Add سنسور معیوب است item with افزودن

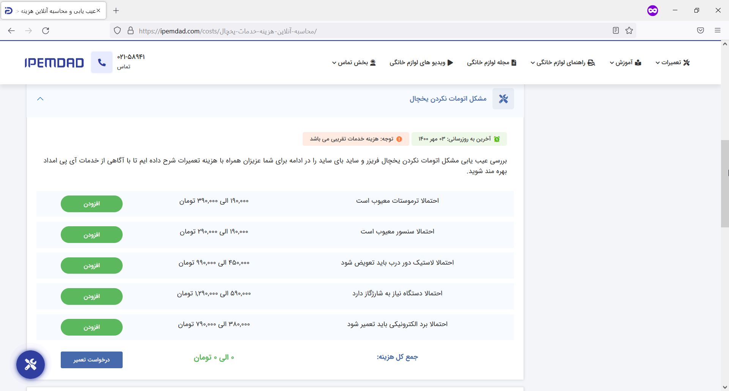coord(92,235)
